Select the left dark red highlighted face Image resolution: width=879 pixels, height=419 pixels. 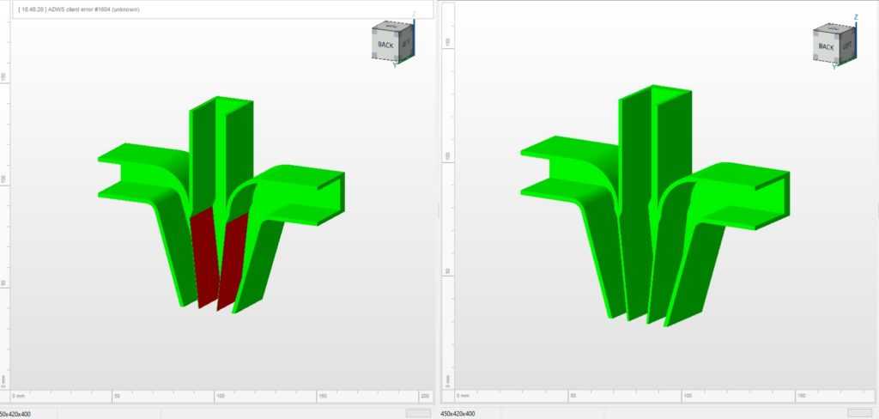pos(204,258)
